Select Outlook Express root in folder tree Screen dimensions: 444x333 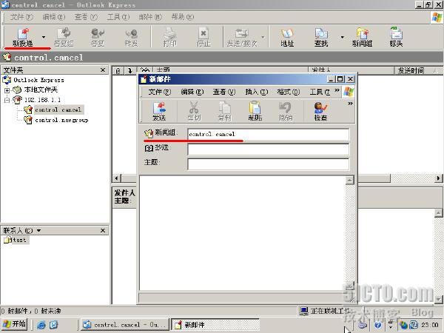pos(38,80)
